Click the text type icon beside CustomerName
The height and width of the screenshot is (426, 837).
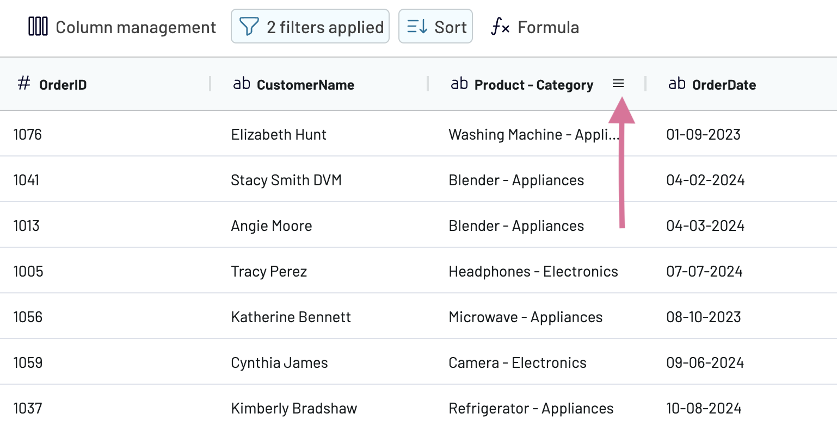point(242,84)
